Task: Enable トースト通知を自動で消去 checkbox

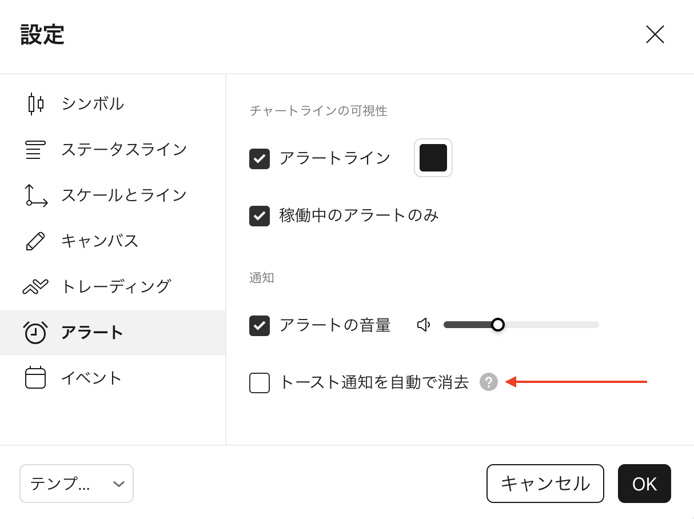Action: click(x=260, y=383)
